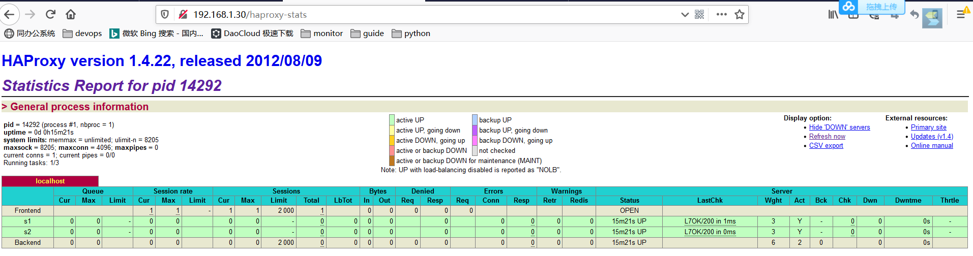Image resolution: width=973 pixels, height=256 pixels.
Task: Click the browser forward arrow
Action: (30, 14)
